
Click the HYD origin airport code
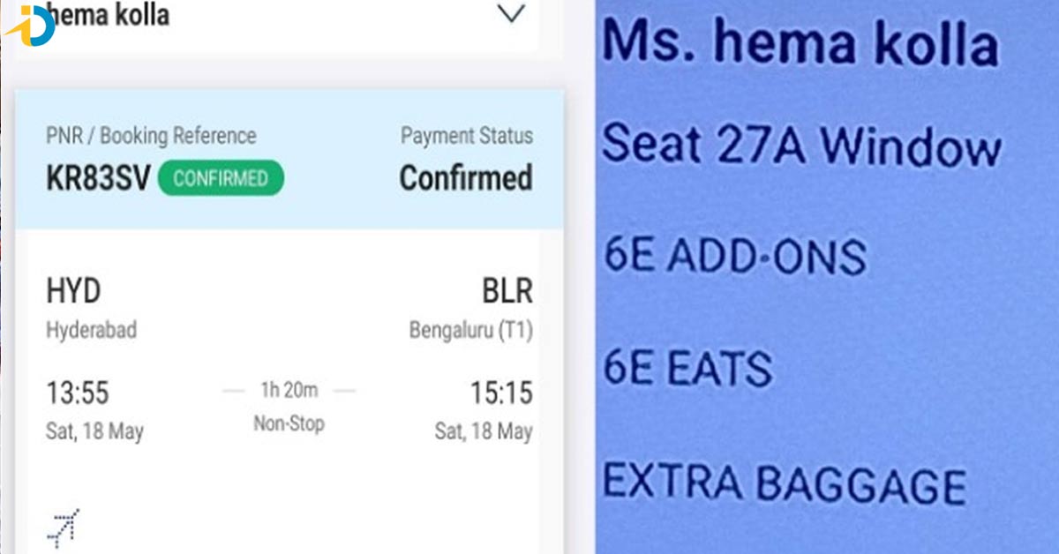(74, 291)
